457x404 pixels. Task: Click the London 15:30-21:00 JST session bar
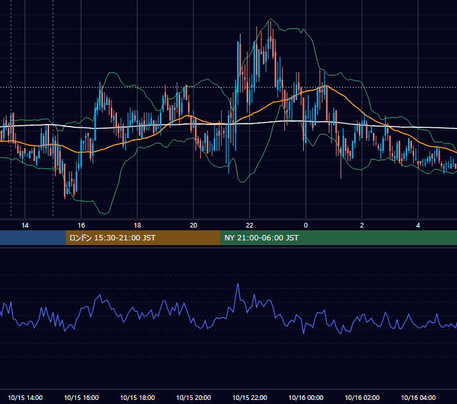point(142,238)
